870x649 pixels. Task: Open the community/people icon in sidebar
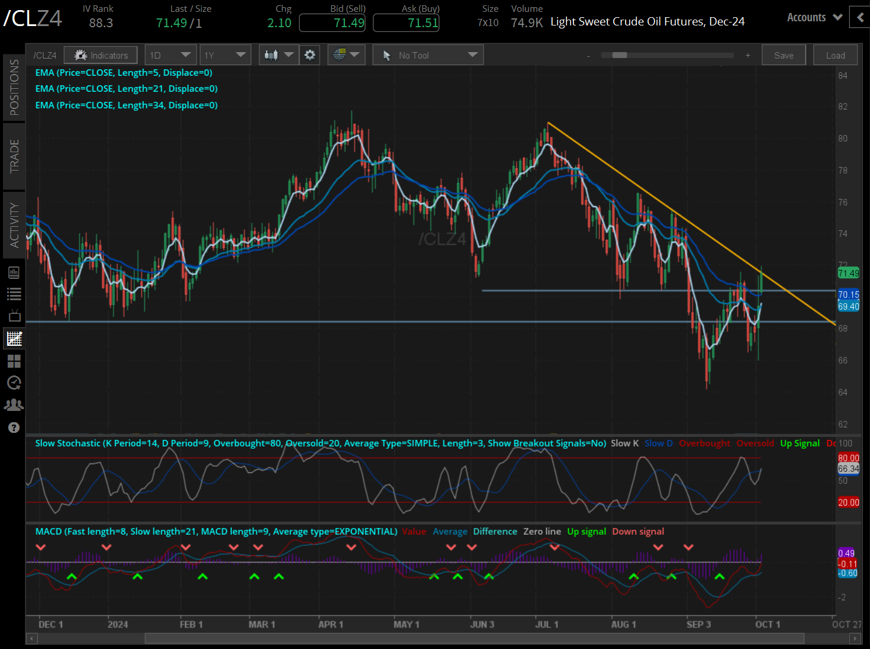[14, 404]
